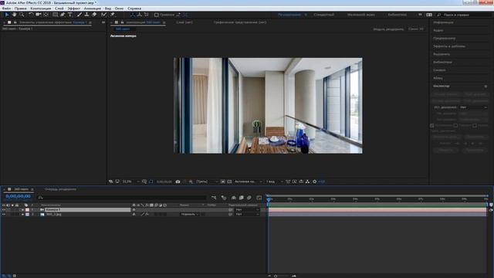Open the magnification ratio dropdown

130,181
